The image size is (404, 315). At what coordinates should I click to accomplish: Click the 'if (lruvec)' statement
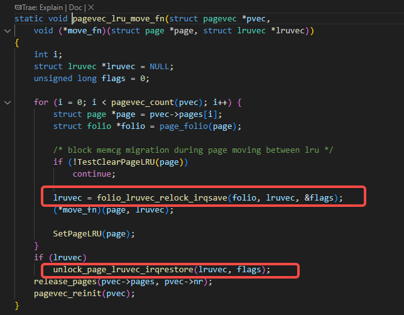click(60, 258)
